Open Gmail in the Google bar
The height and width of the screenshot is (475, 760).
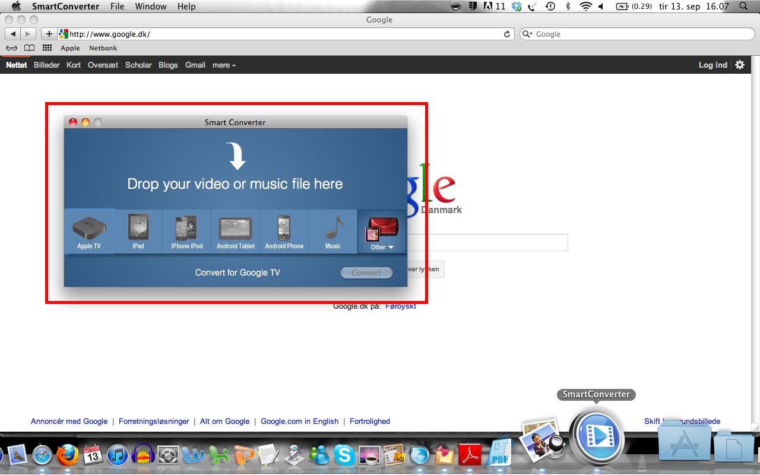point(195,65)
